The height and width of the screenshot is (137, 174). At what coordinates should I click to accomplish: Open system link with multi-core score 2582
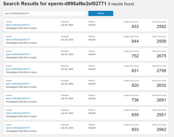(x=18, y=25)
